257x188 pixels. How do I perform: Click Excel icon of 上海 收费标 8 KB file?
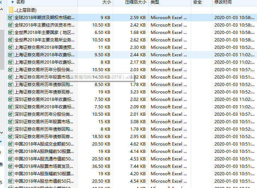[11, 62]
